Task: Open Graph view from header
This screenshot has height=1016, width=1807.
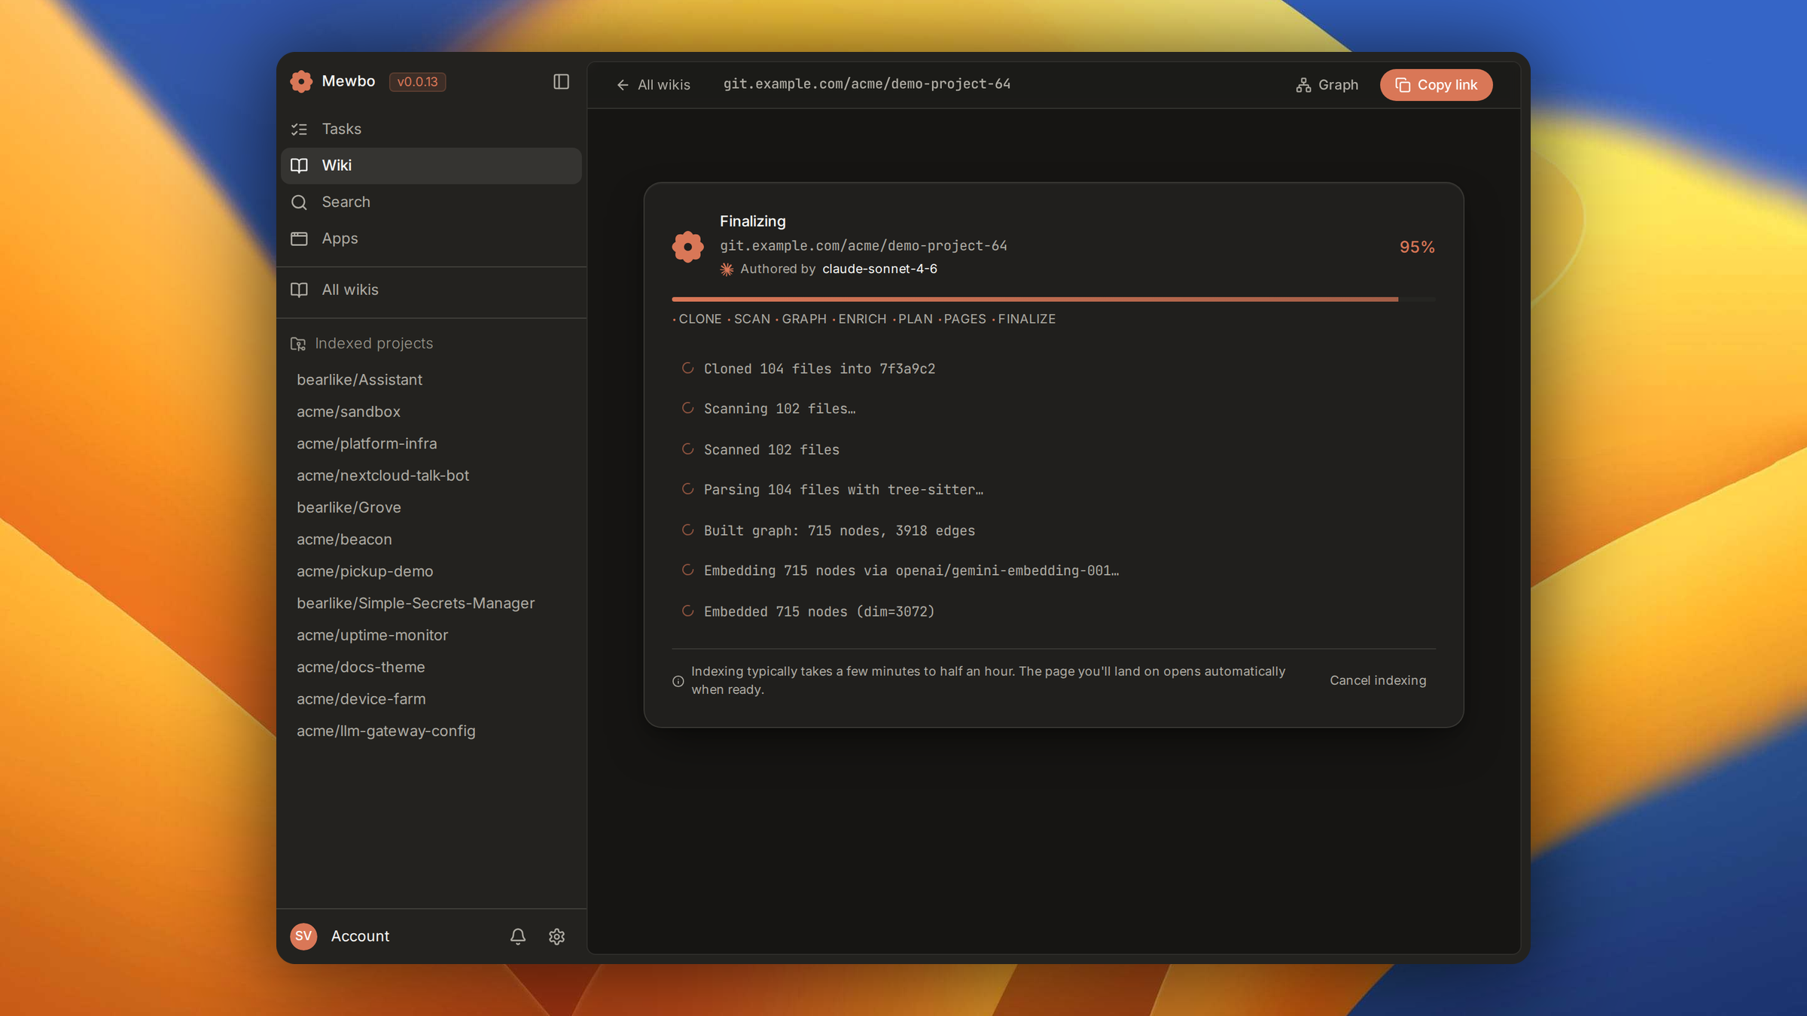Action: pos(1327,85)
